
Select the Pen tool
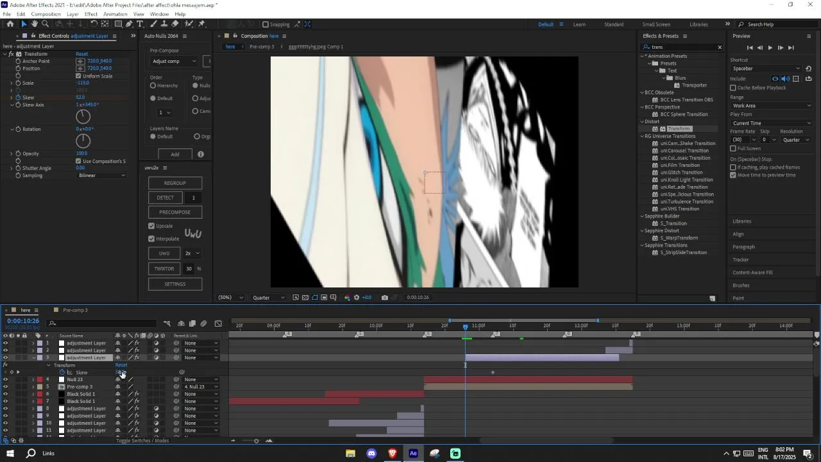[129, 24]
